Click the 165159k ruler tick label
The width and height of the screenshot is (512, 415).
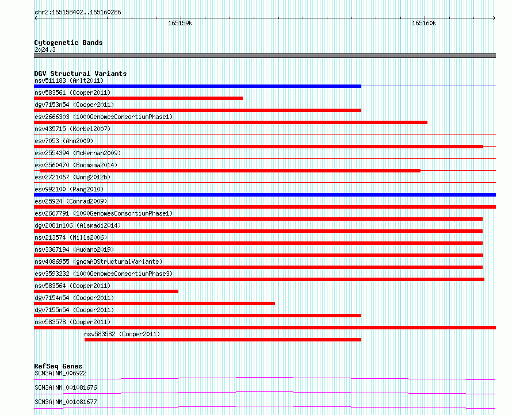coord(180,23)
